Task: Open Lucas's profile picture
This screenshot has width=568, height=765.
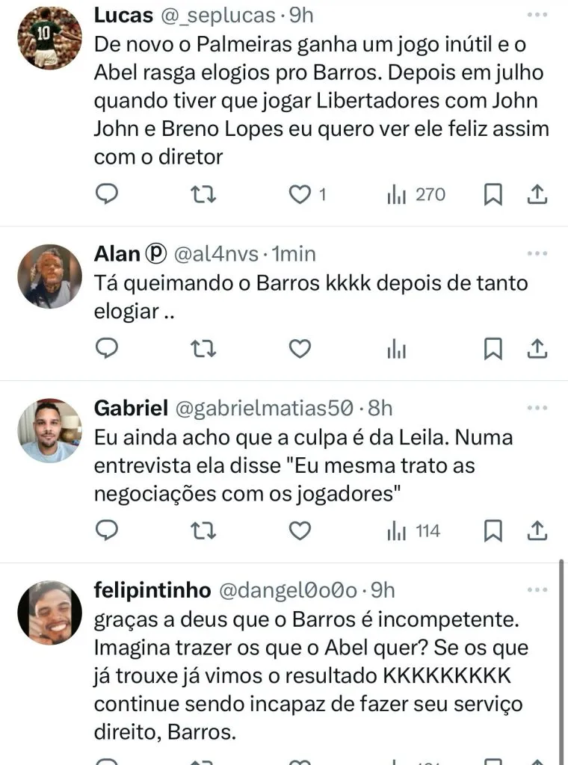Action: point(49,39)
